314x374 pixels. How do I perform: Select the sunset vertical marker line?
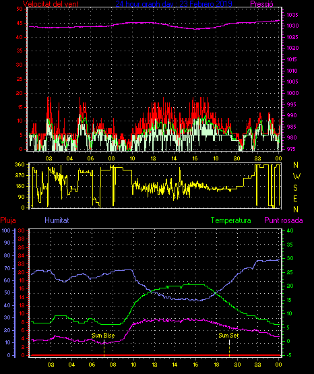(x=229, y=348)
